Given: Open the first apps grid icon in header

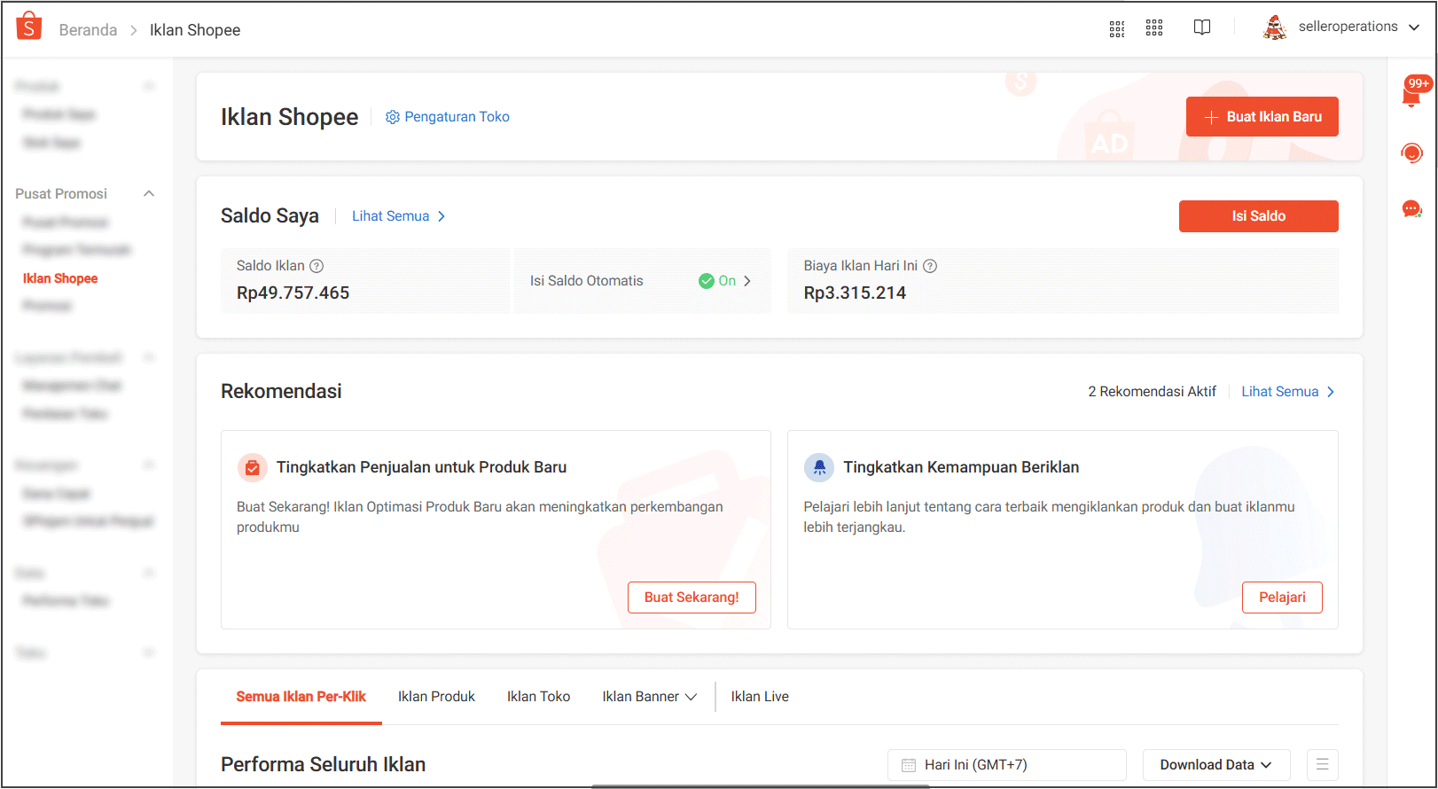Looking at the screenshot, I should [x=1117, y=28].
